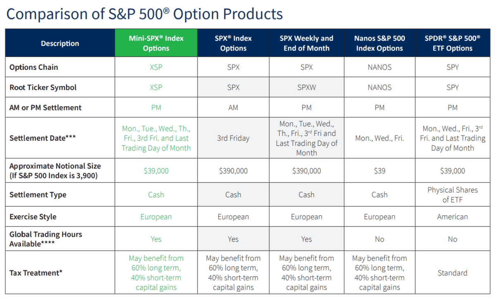Select the SPX Index Options column header
The image size is (496, 299).
click(233, 43)
